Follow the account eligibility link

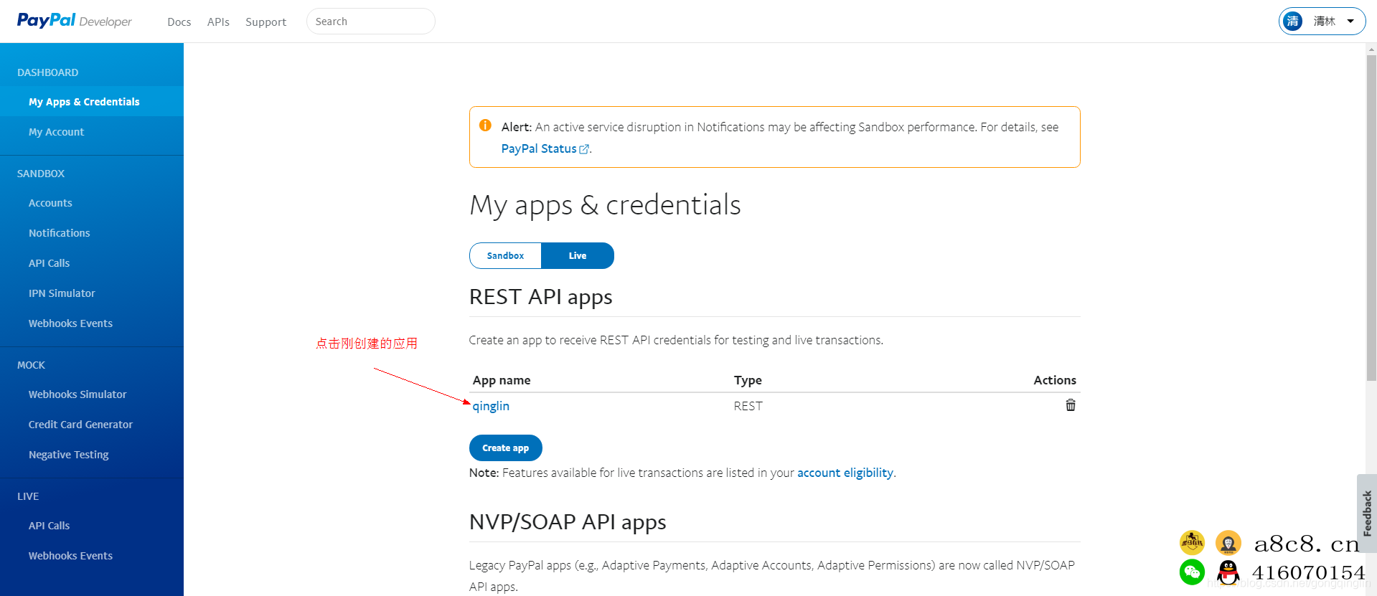click(x=845, y=473)
